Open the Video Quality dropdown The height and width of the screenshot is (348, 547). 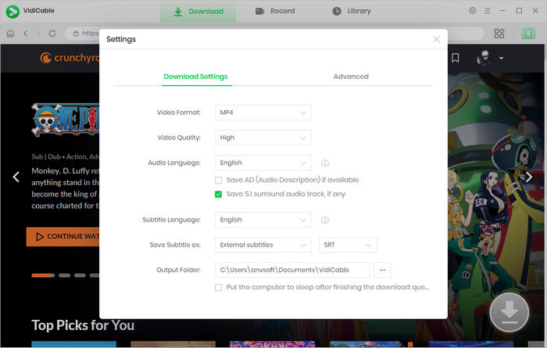pyautogui.click(x=263, y=137)
